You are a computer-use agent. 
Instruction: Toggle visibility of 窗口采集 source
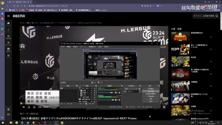coord(92,97)
